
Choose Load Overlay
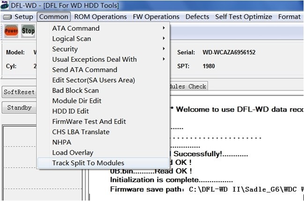103,152
